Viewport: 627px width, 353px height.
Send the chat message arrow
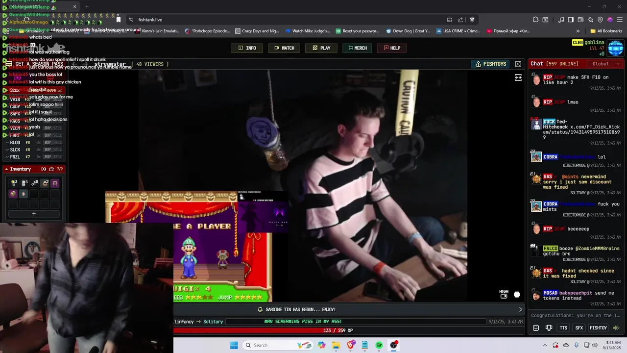(x=616, y=328)
